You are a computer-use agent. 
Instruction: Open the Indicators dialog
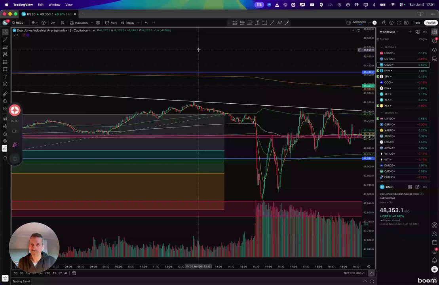tap(79, 23)
